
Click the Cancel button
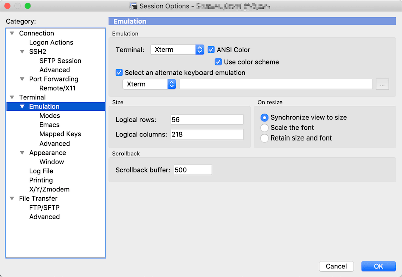point(336,266)
